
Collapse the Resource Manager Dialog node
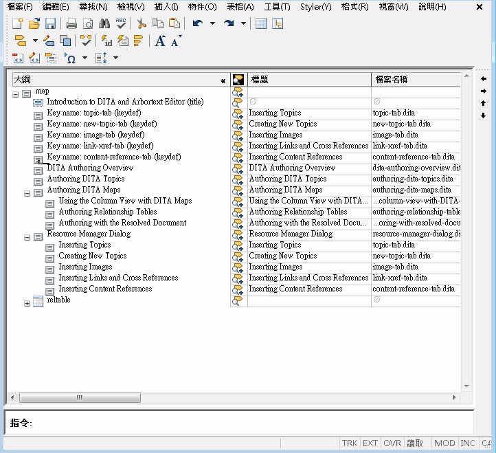pyautogui.click(x=27, y=237)
